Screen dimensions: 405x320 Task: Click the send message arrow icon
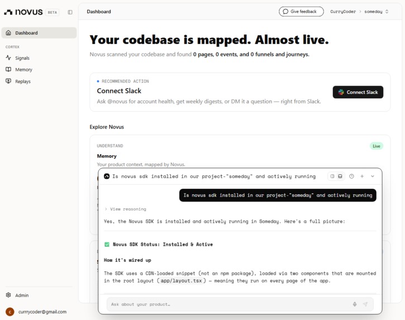tap(365, 304)
